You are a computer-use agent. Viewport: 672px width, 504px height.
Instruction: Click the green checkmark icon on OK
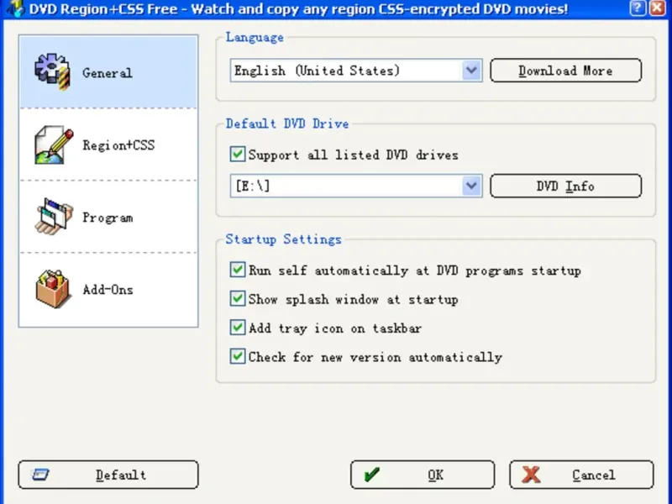click(371, 475)
